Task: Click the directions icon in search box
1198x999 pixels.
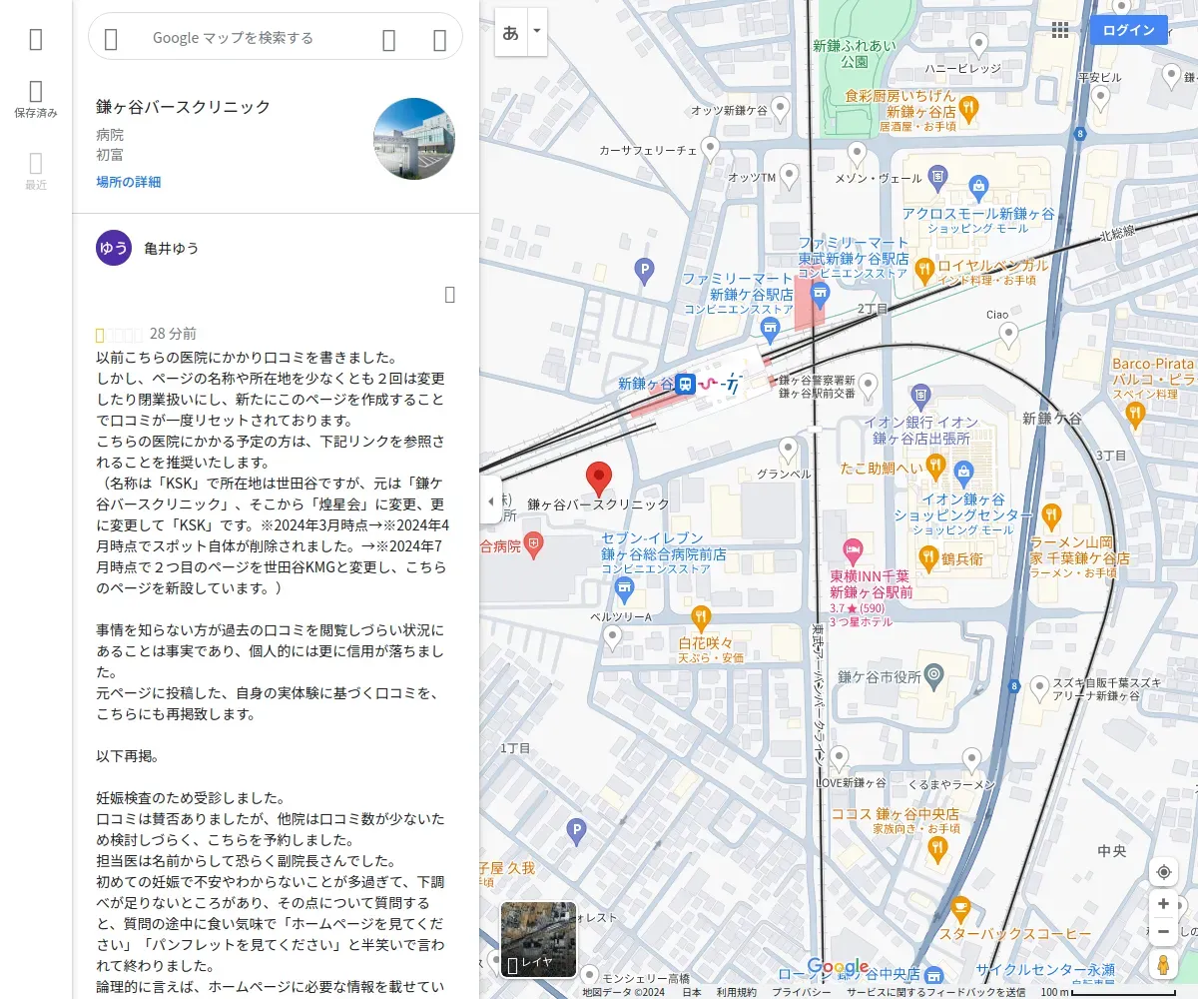Action: click(x=439, y=39)
